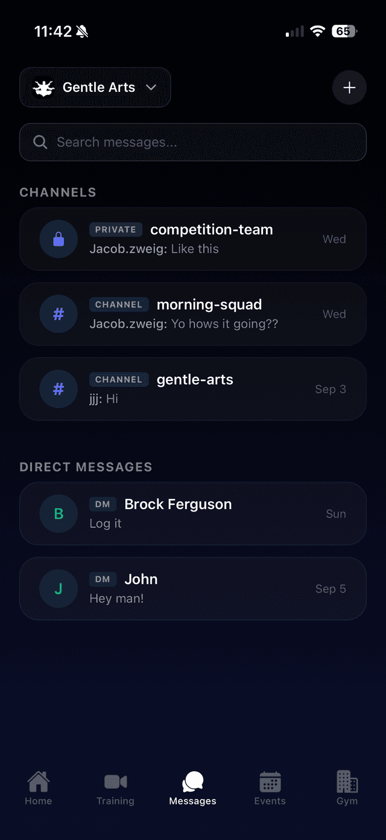
Task: Expand the Gentle Arts dropdown chevron
Action: pyautogui.click(x=151, y=88)
